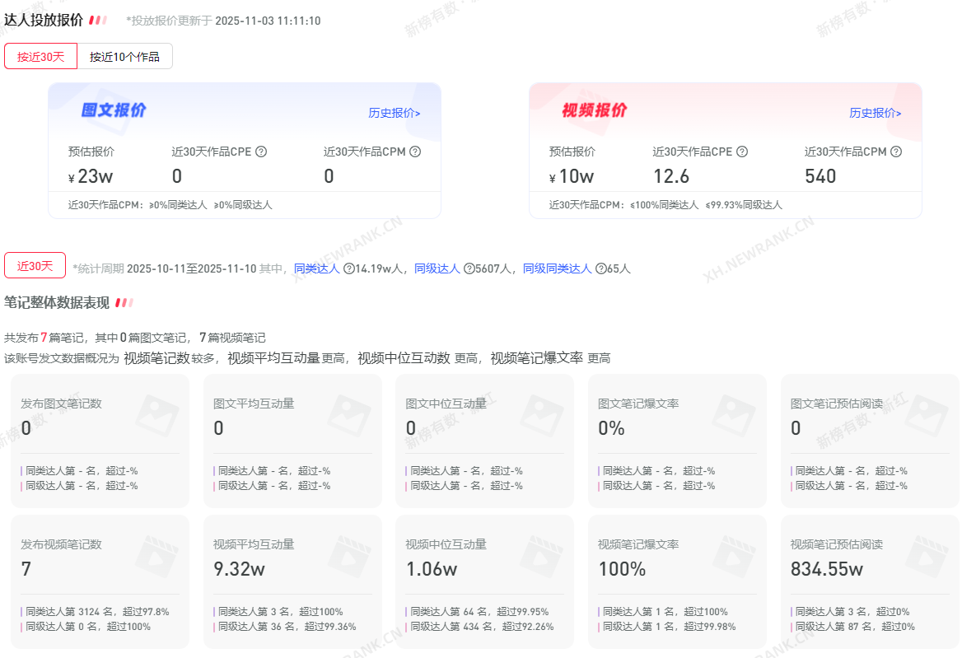Open the 同级同类达人 link
This screenshot has height=658, width=976.
pos(557,268)
